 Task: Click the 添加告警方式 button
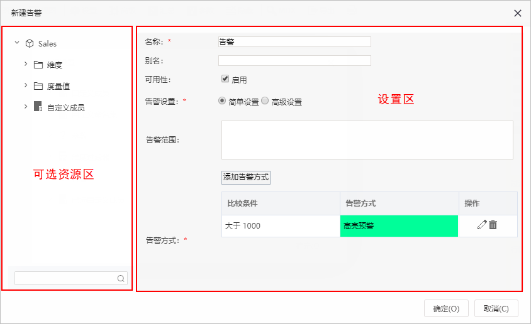246,177
